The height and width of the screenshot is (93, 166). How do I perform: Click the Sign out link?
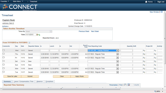point(161,2)
